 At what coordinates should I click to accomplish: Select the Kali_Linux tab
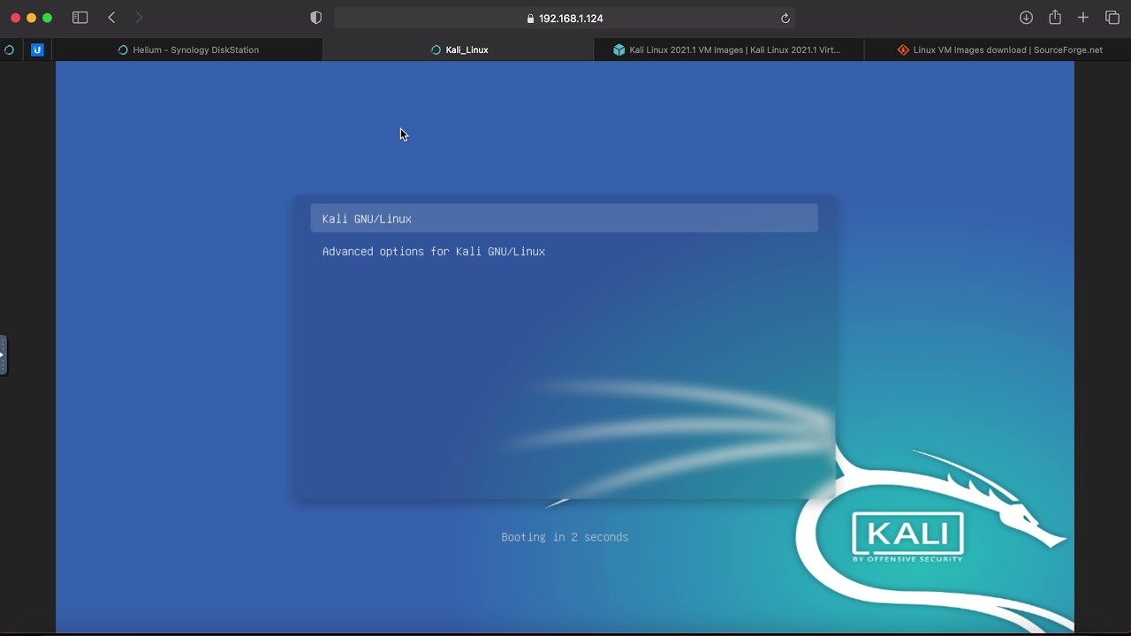[x=459, y=50]
